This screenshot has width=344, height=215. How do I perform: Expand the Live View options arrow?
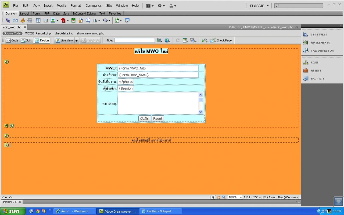[x=76, y=41]
